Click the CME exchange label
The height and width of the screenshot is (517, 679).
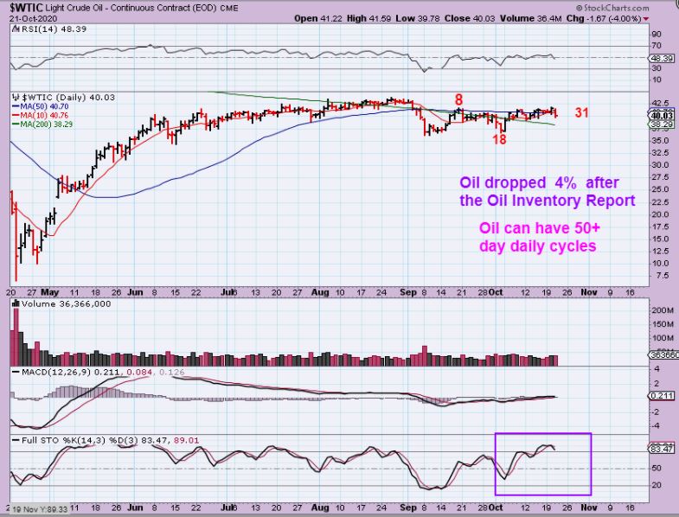[x=229, y=9]
